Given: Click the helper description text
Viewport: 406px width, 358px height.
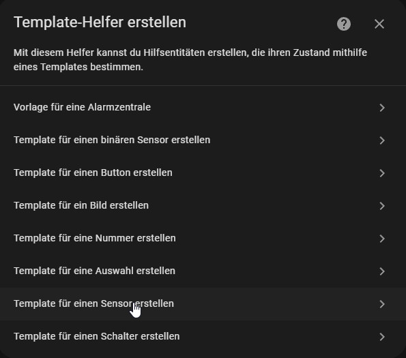Looking at the screenshot, I should pos(190,60).
